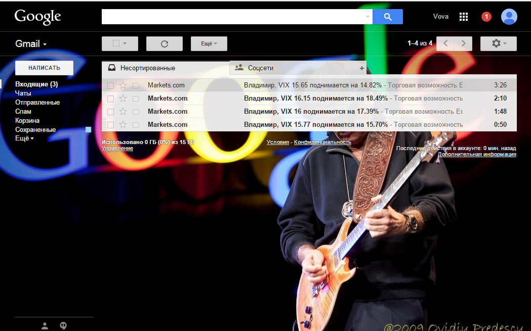Open the Условия link
The width and height of the screenshot is (531, 331).
tap(278, 143)
